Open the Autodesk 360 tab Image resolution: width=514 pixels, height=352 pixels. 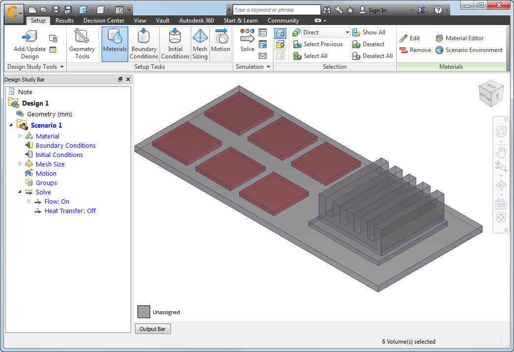(196, 21)
